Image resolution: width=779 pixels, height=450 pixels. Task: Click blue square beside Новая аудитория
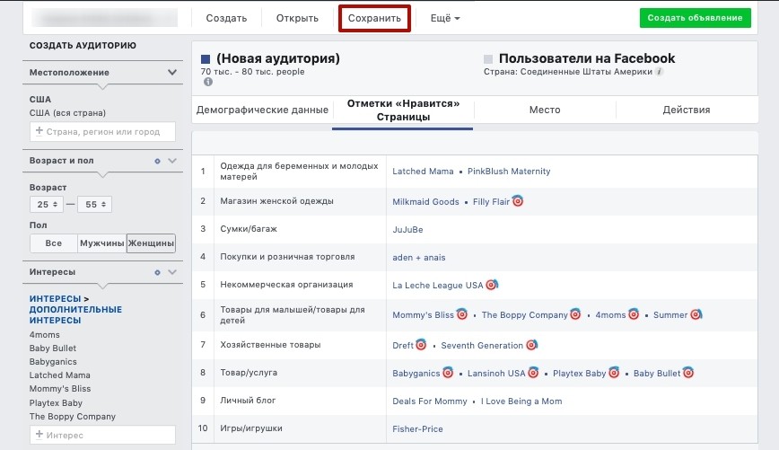tap(206, 59)
